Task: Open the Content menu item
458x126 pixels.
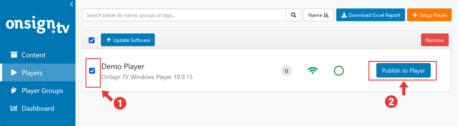Action: coord(33,55)
